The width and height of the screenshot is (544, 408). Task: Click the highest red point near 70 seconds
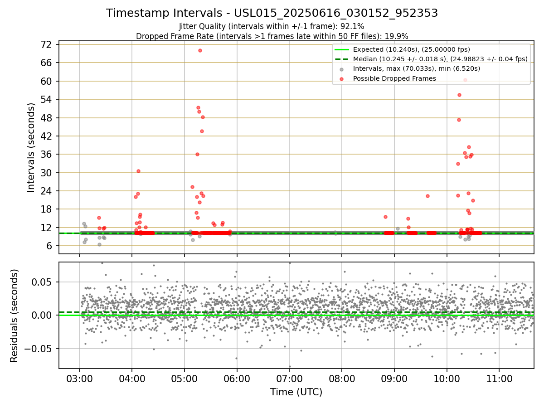tap(200, 50)
